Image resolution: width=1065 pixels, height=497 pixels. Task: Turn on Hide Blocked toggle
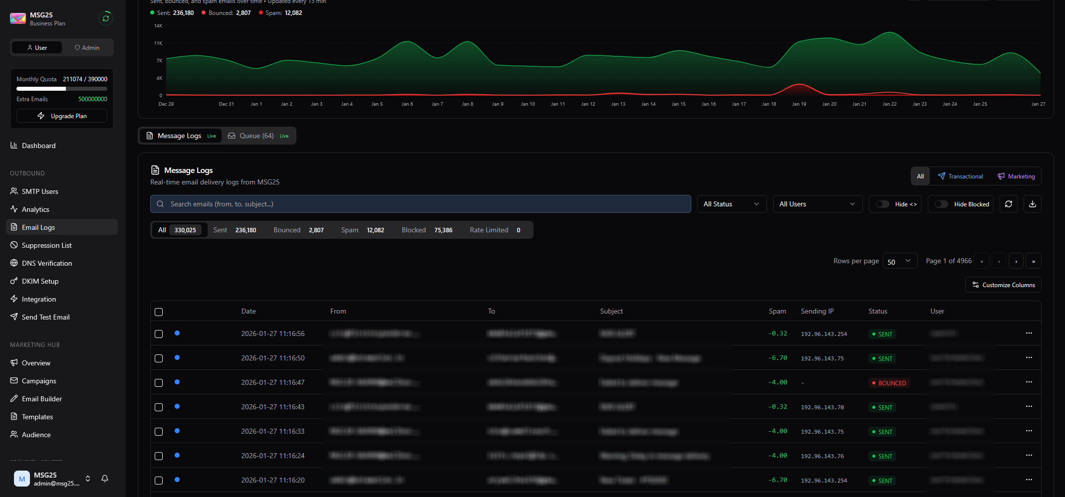pos(941,204)
